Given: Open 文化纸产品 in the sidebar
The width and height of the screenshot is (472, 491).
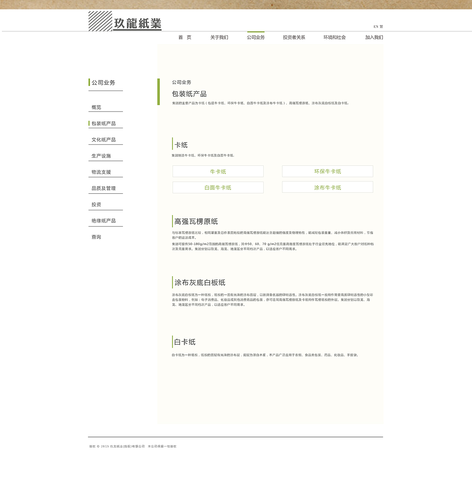Looking at the screenshot, I should pyautogui.click(x=104, y=140).
